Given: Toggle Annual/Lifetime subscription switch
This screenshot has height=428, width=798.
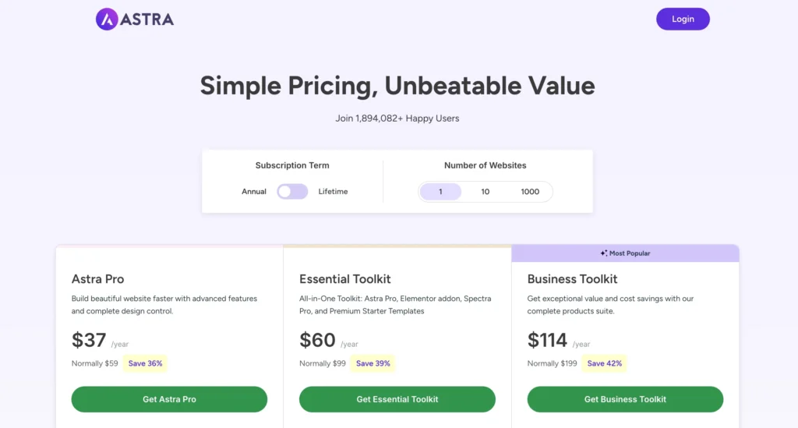Looking at the screenshot, I should pos(292,192).
